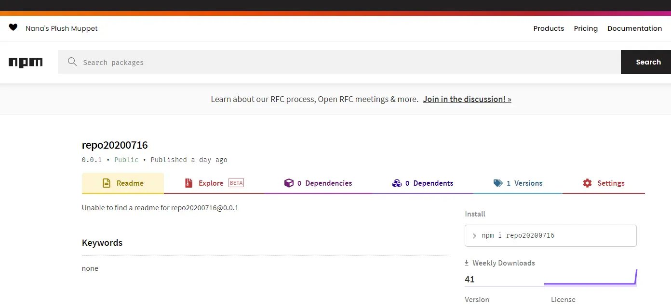671x305 pixels.
Task: Click the package title repo20200716
Action: tap(115, 145)
